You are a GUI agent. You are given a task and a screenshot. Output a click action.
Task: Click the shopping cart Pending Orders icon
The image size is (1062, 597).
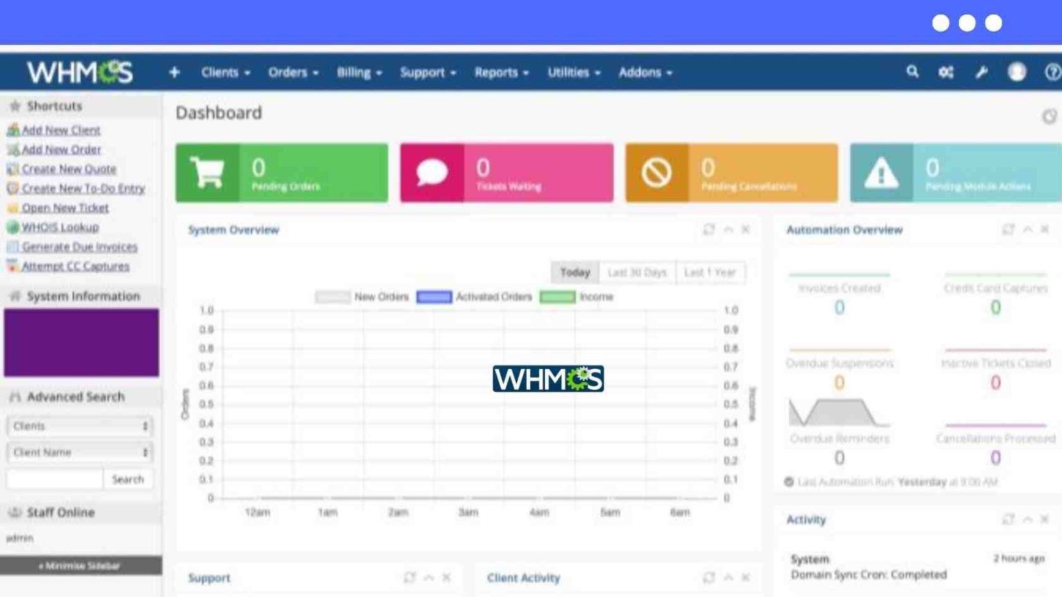(x=207, y=173)
